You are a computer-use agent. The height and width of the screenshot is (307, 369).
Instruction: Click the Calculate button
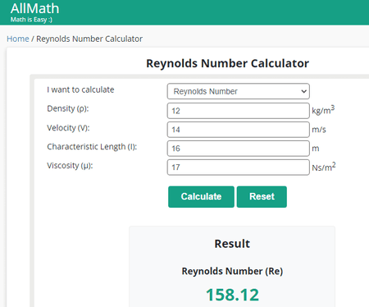coord(201,197)
